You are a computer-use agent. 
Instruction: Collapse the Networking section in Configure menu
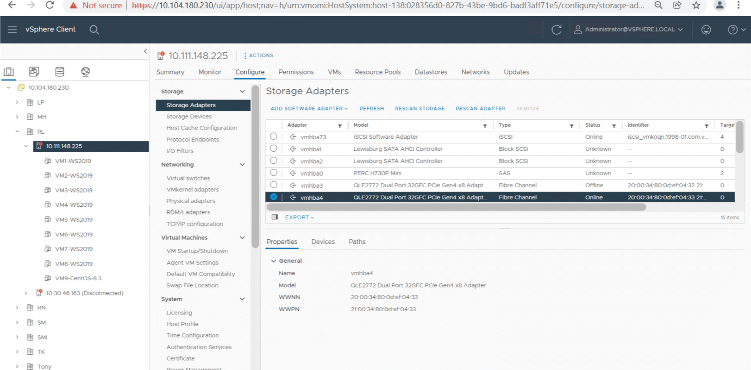coord(242,165)
